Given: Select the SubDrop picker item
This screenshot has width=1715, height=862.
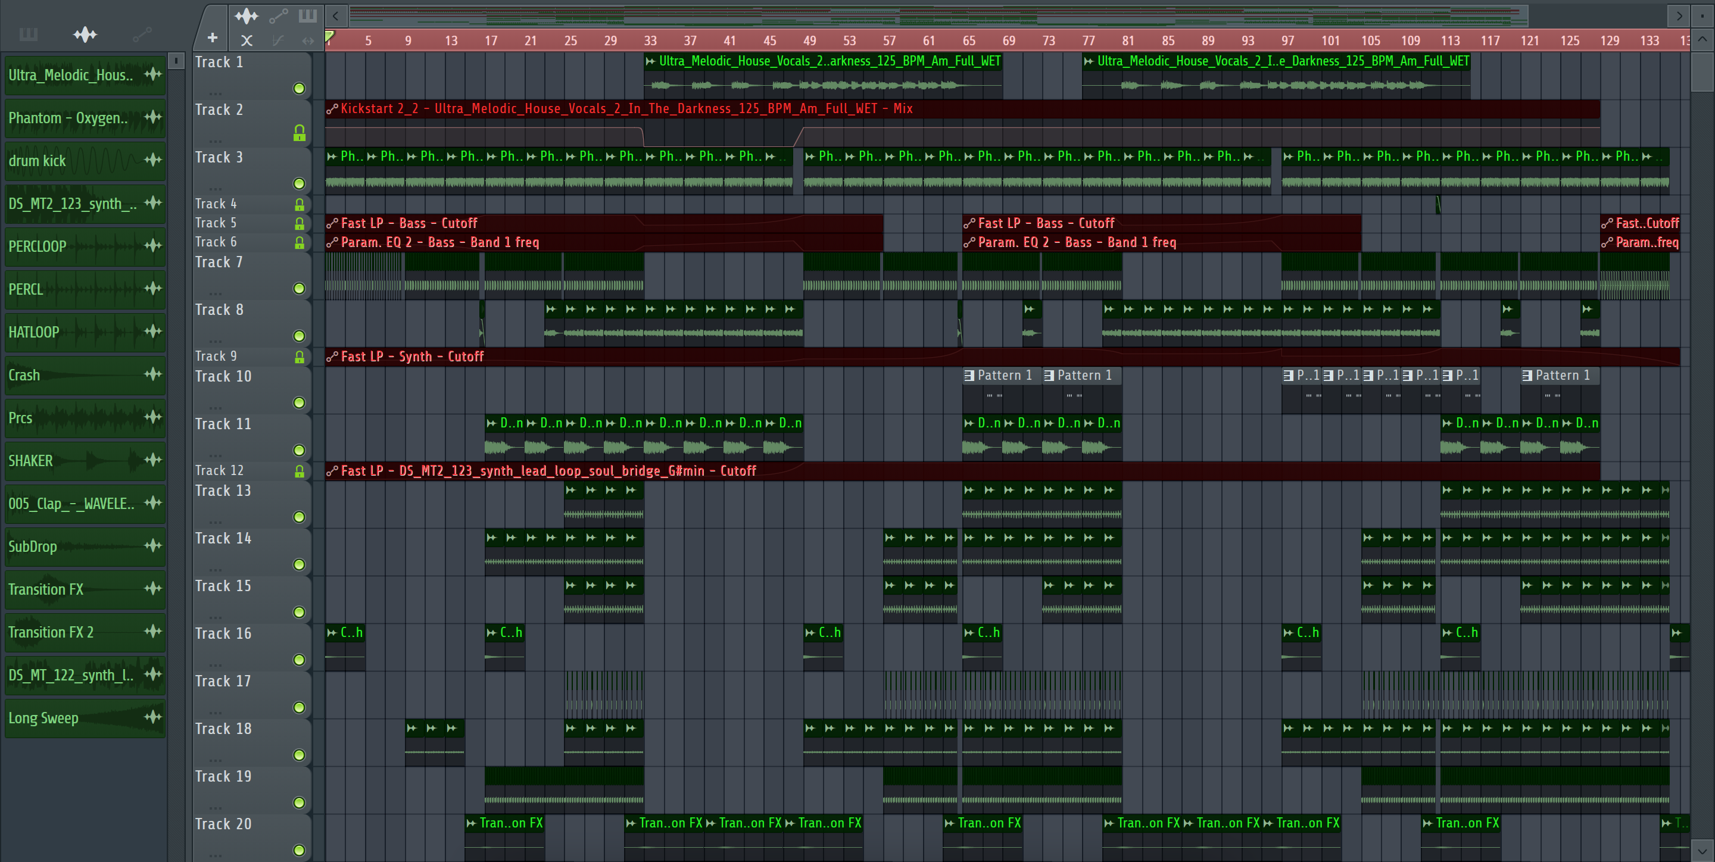Looking at the screenshot, I should [x=85, y=546].
